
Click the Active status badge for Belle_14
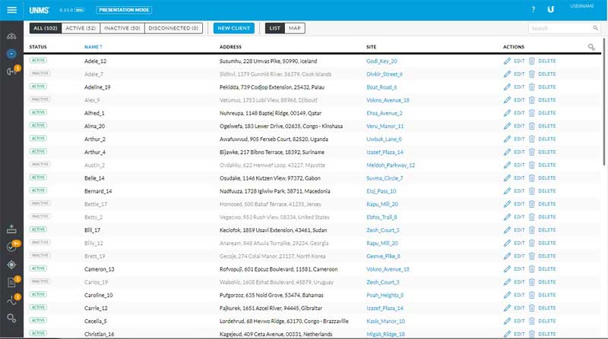pyautogui.click(x=38, y=177)
